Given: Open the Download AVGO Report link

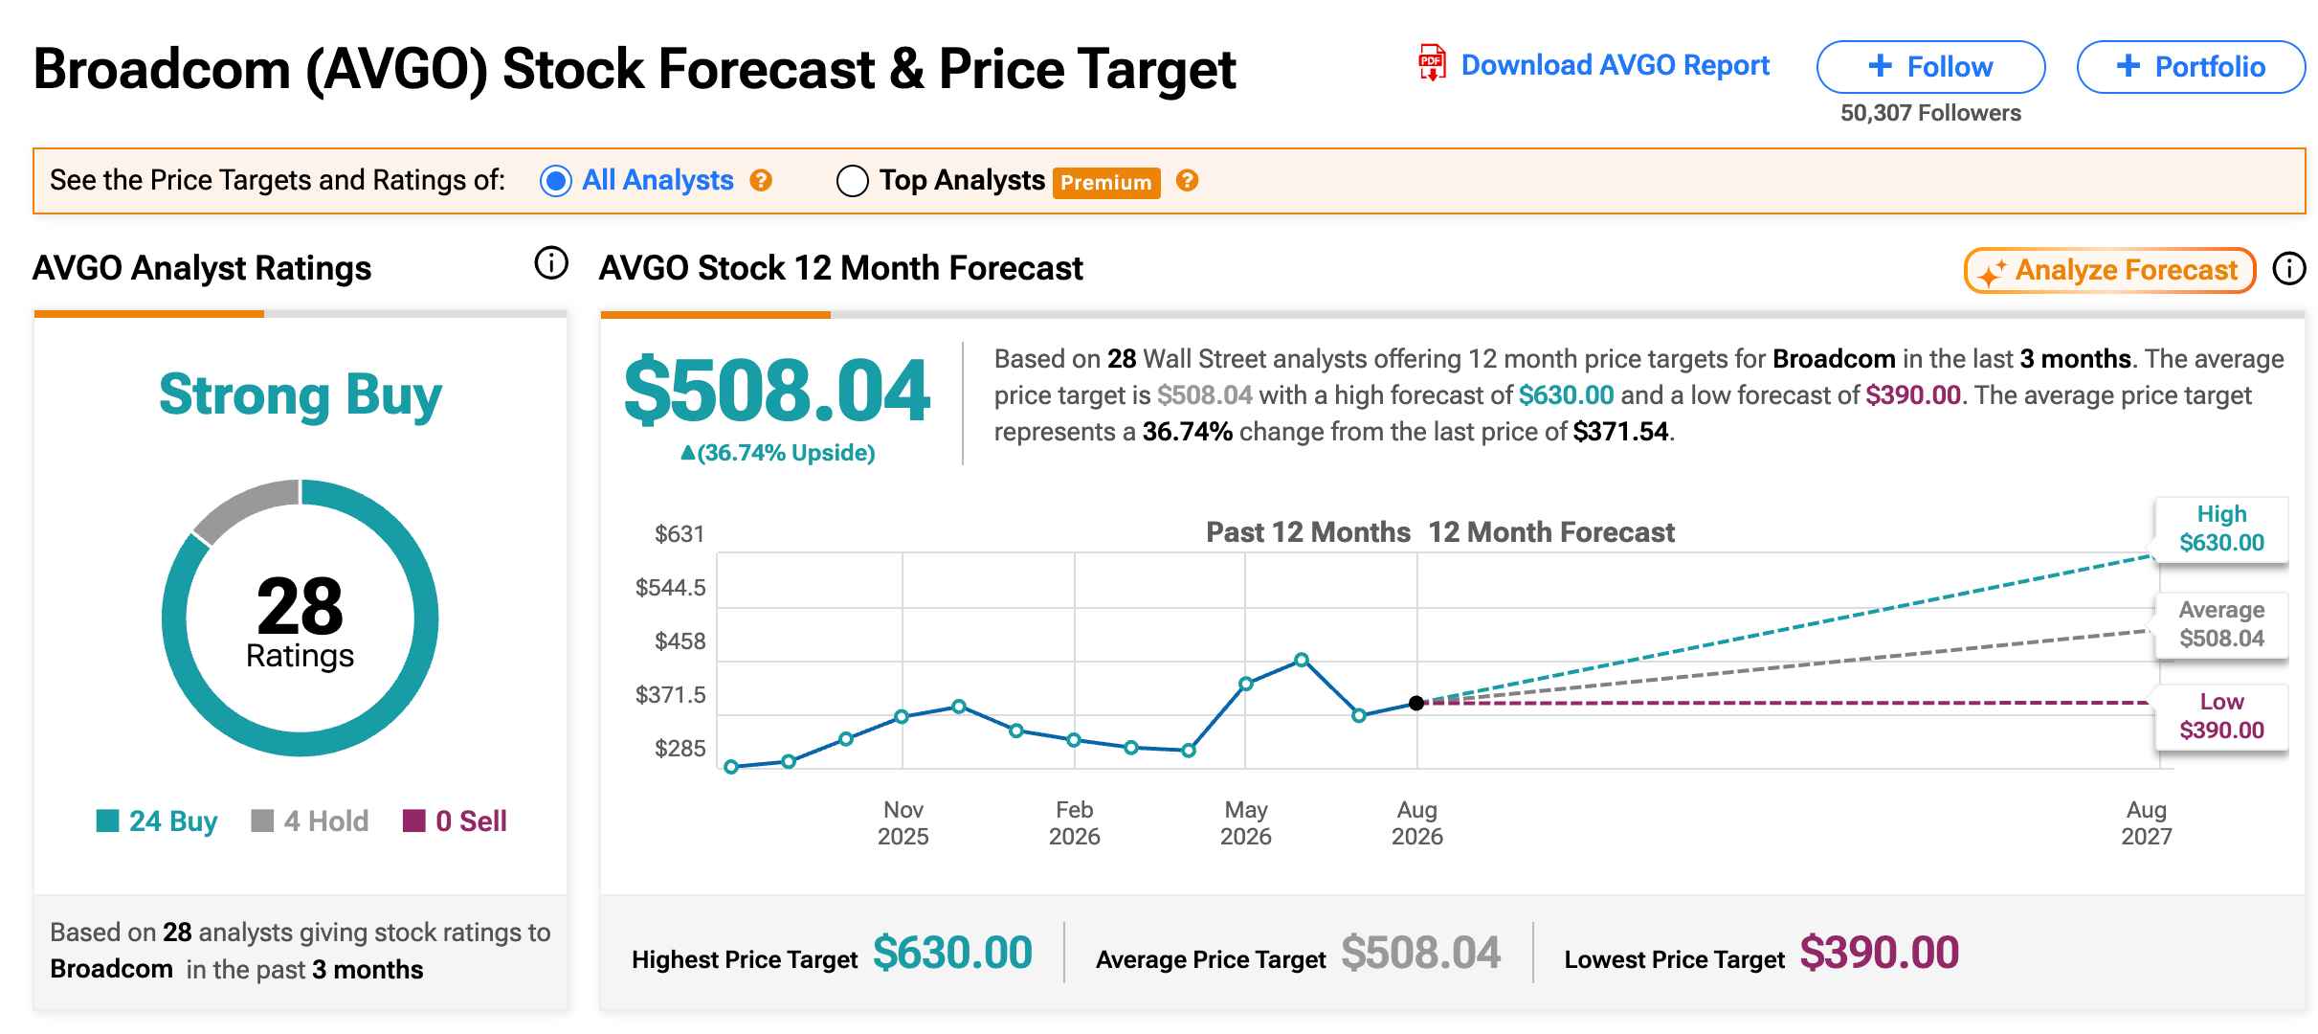Looking at the screenshot, I should click(x=1615, y=65).
